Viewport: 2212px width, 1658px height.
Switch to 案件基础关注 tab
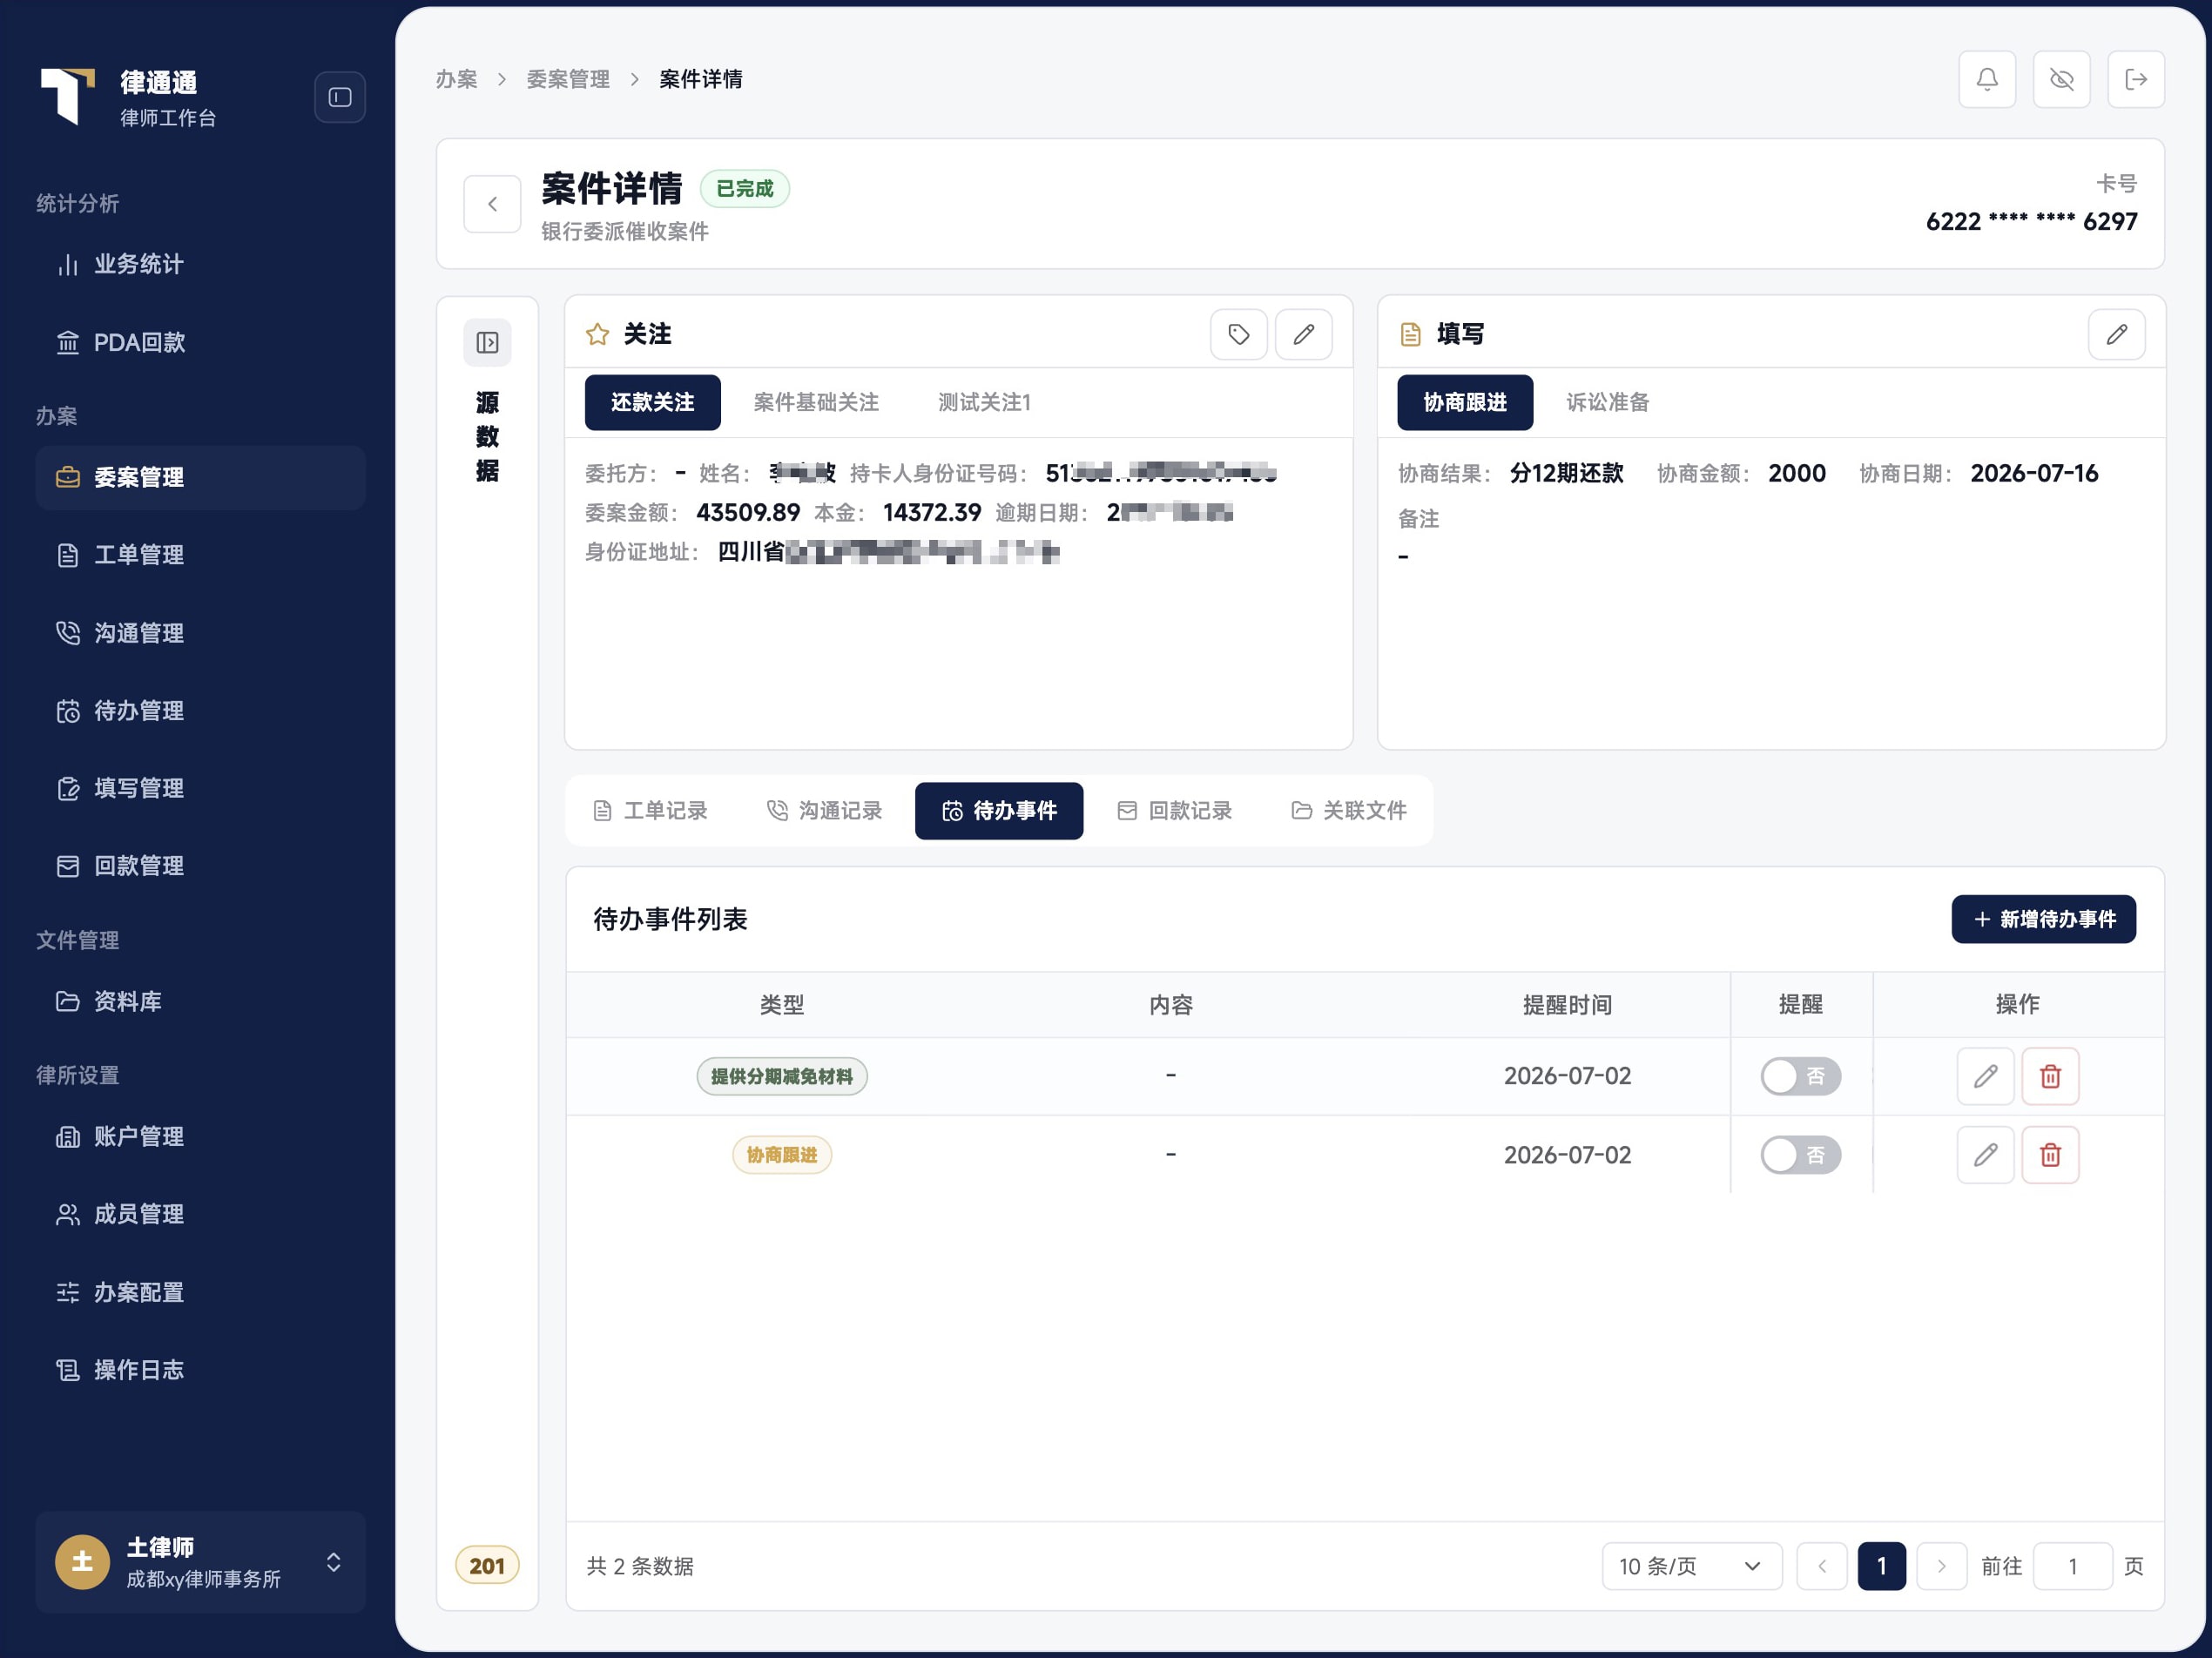pyautogui.click(x=816, y=402)
